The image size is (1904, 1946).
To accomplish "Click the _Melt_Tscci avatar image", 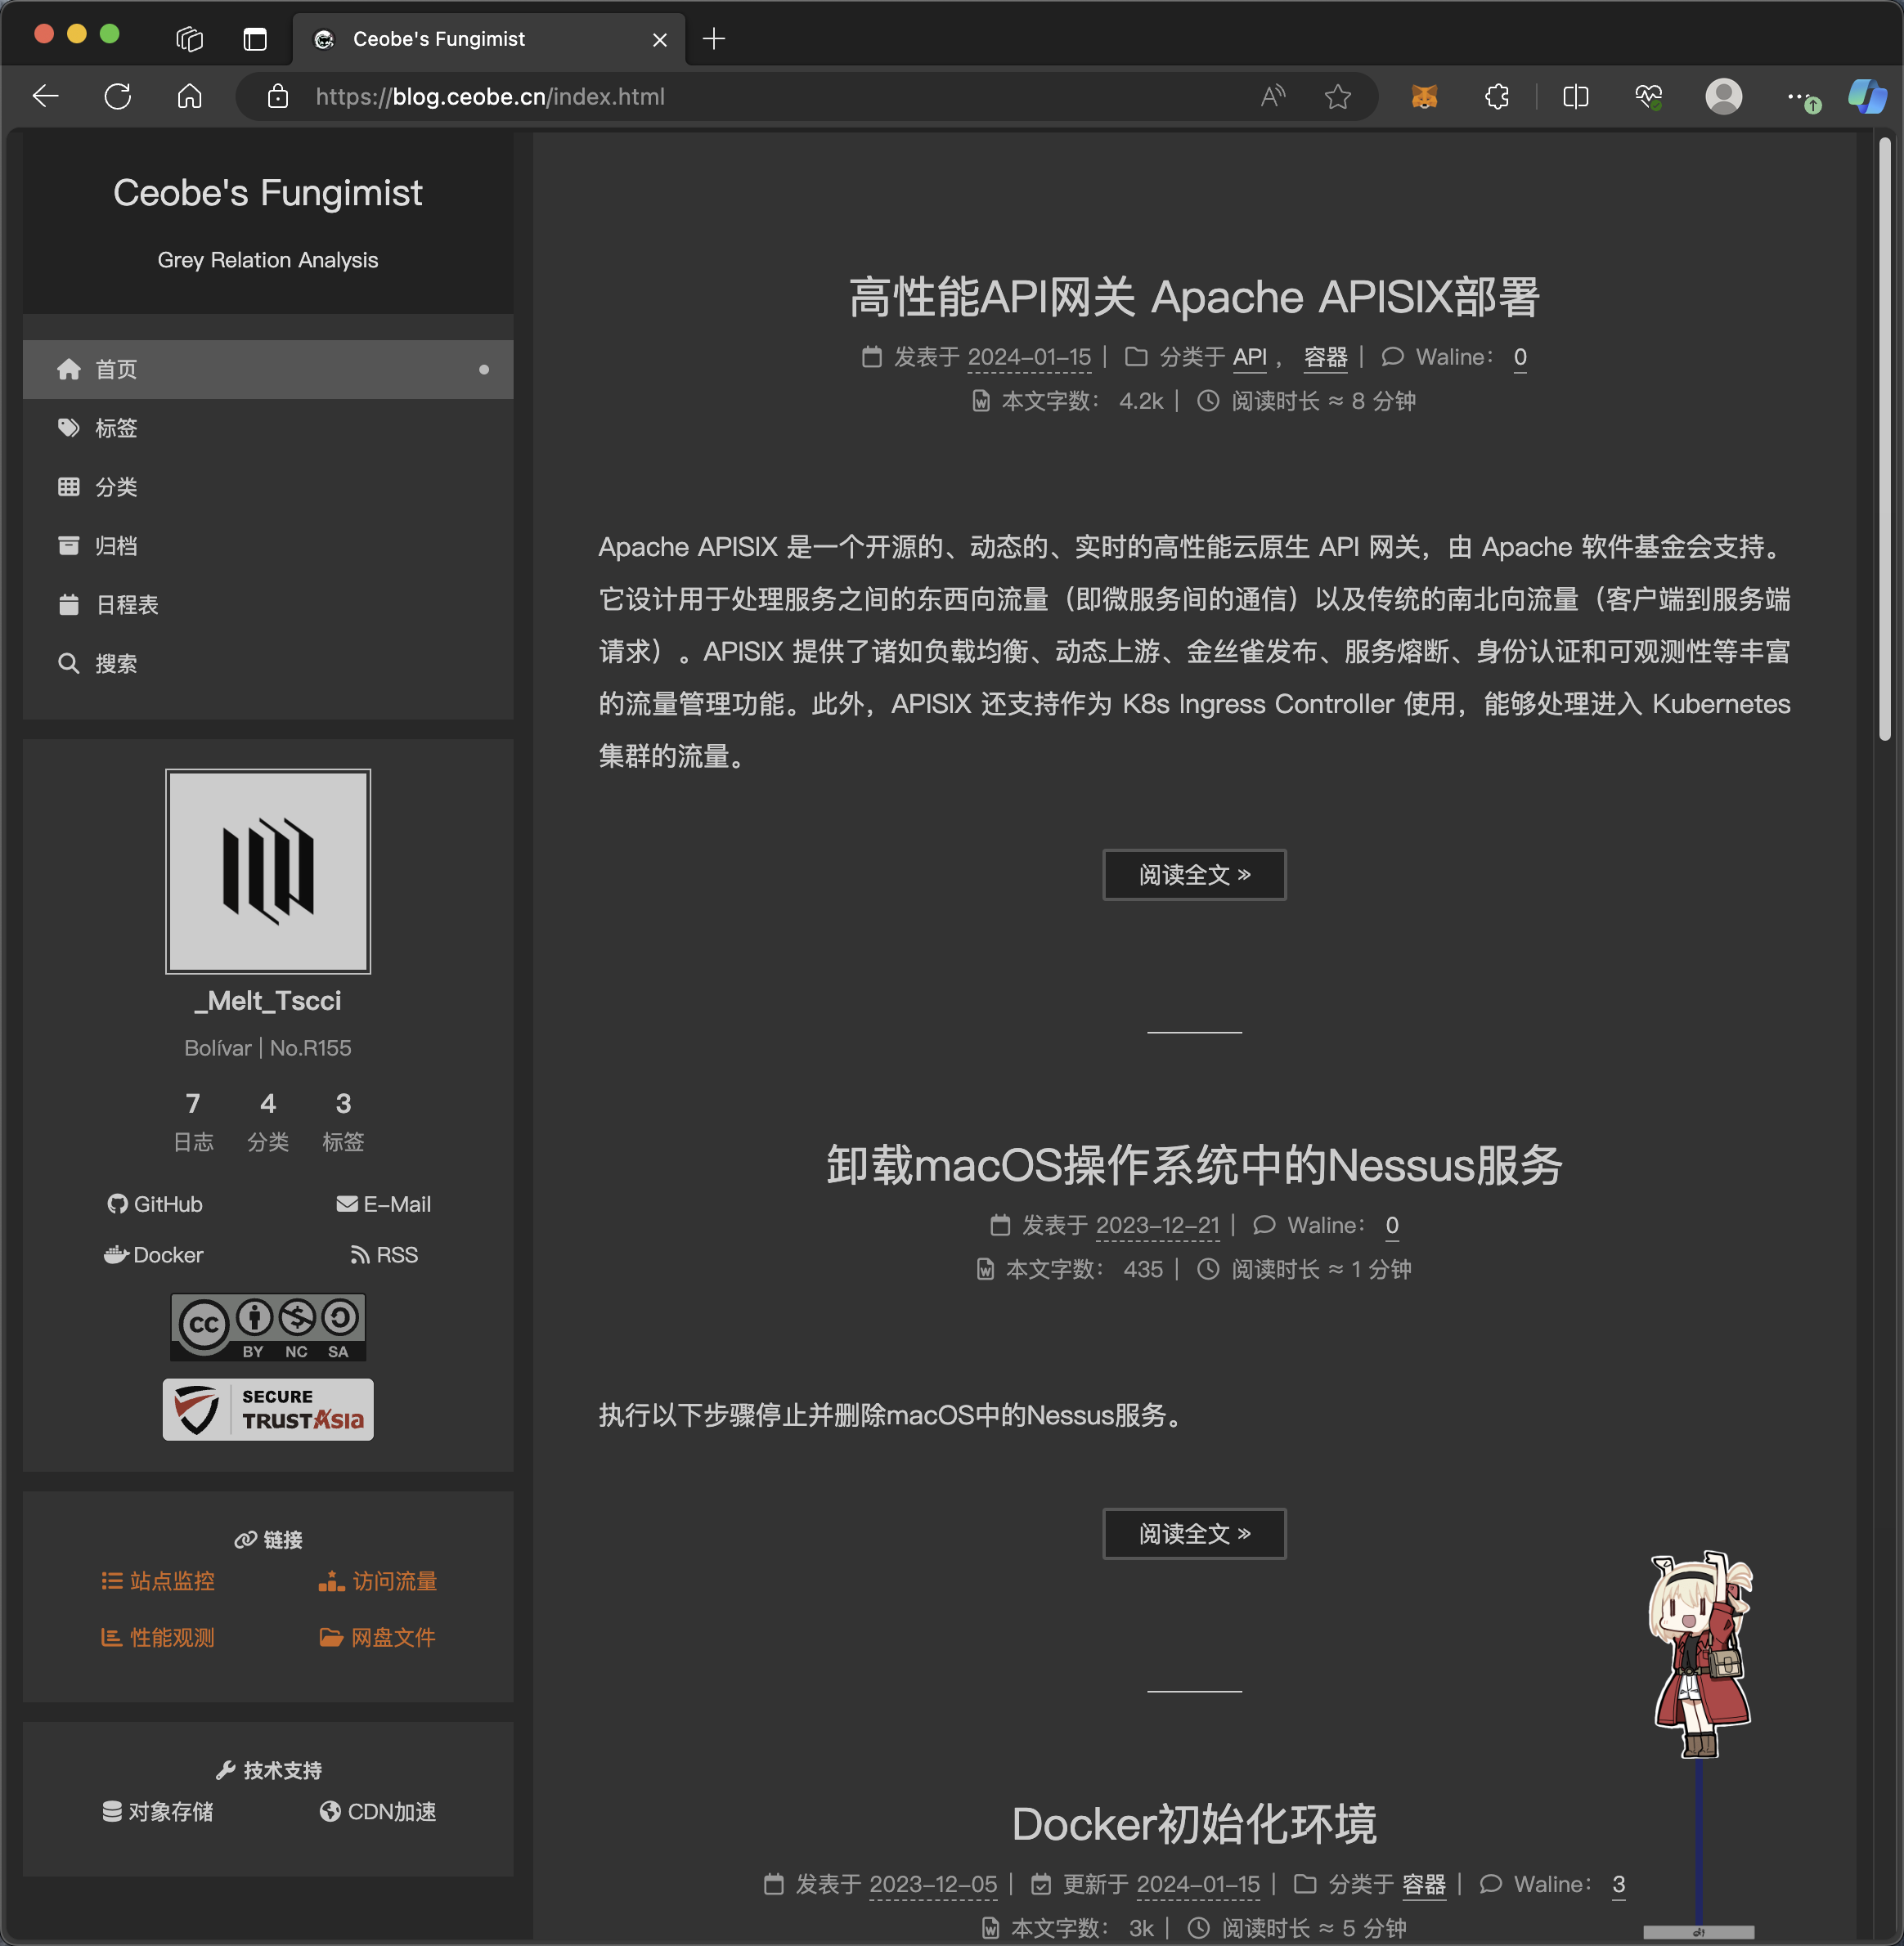I will pyautogui.click(x=268, y=871).
